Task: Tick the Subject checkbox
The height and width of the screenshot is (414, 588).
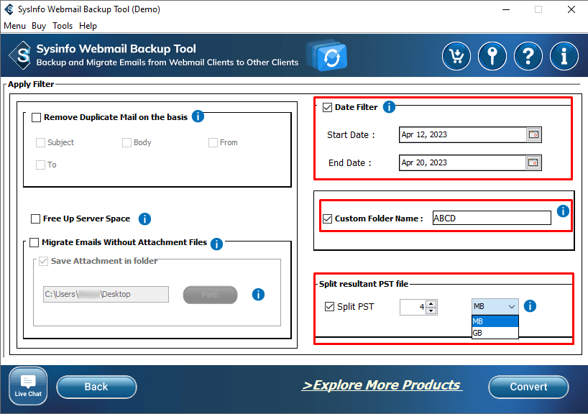Action: [40, 142]
